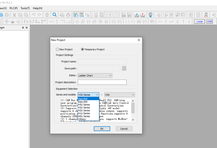Click the description scrollbar thumb
The height and width of the screenshot is (148, 217).
click(x=133, y=108)
